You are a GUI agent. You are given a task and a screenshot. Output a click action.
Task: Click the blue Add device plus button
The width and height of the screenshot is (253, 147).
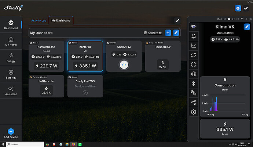[x=11, y=131]
